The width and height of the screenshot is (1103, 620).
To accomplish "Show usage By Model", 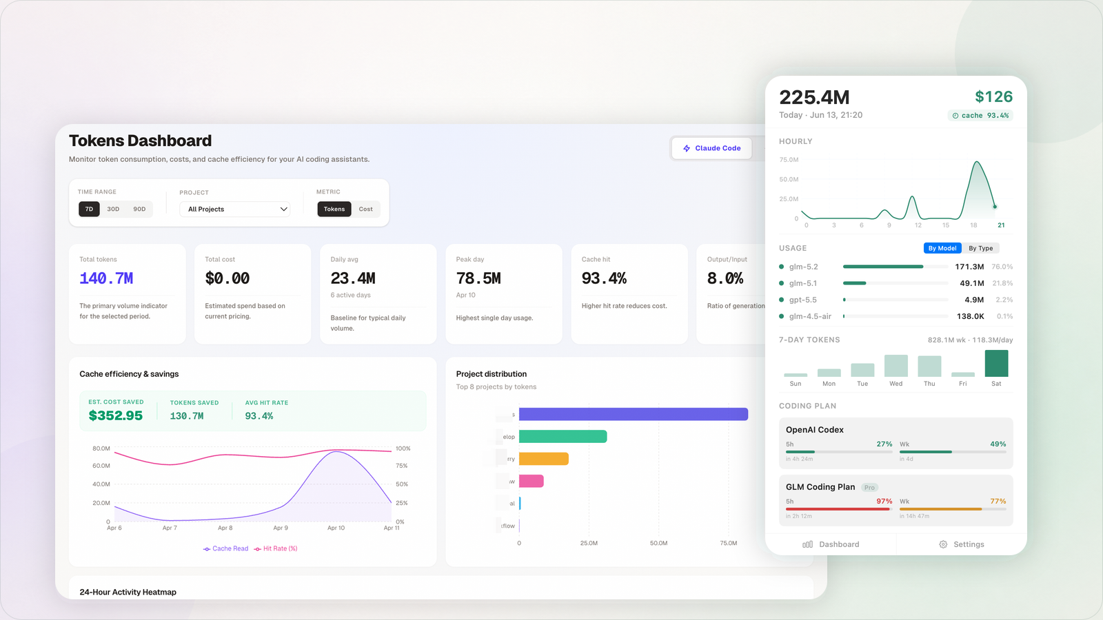I will (x=942, y=248).
